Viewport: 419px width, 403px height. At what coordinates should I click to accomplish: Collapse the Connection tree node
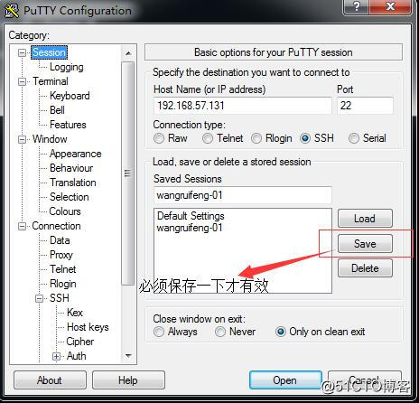[22, 226]
